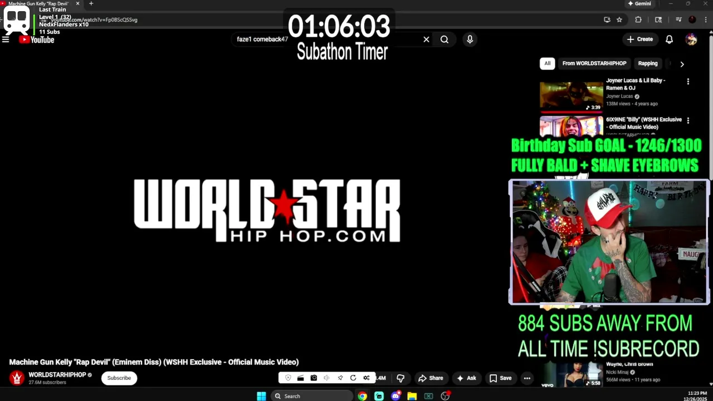
Task: Dislike the Rap Devil video
Action: tap(401, 378)
